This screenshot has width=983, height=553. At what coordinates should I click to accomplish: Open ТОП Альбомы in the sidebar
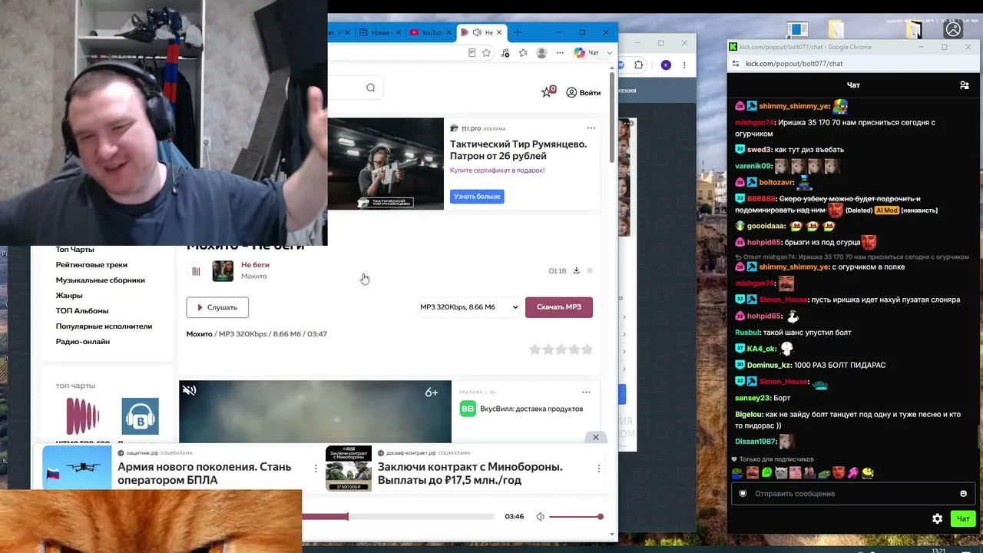tap(81, 311)
